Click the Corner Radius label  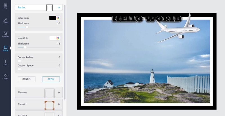[25, 57]
